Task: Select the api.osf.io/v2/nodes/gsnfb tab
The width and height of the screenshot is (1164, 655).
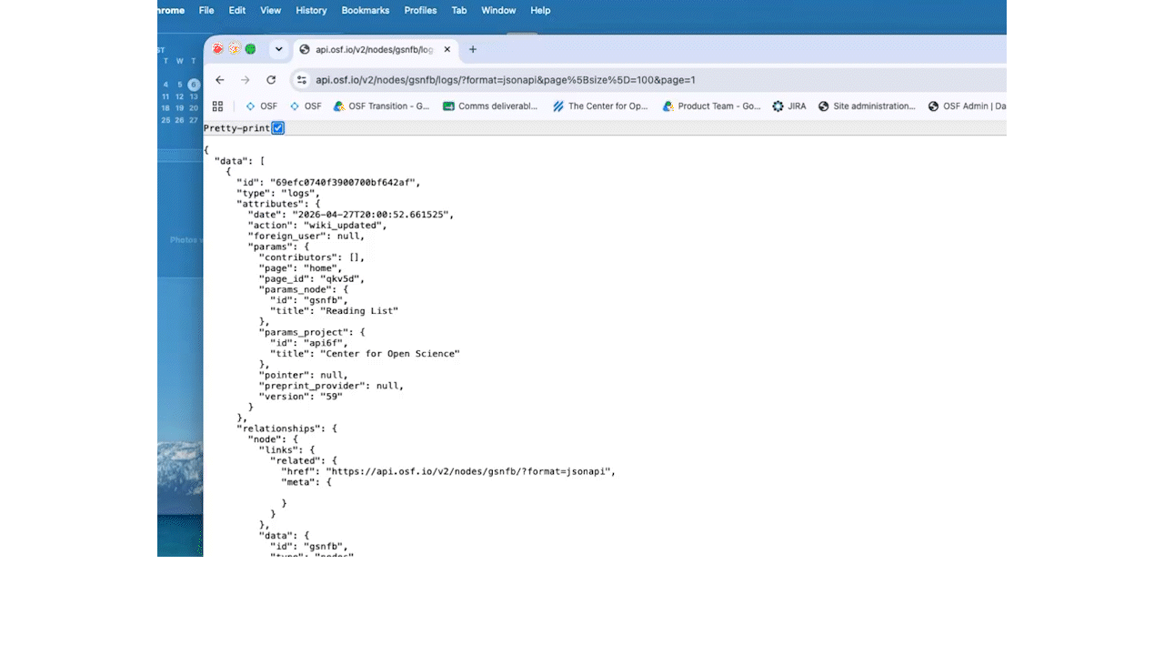Action: (376, 49)
